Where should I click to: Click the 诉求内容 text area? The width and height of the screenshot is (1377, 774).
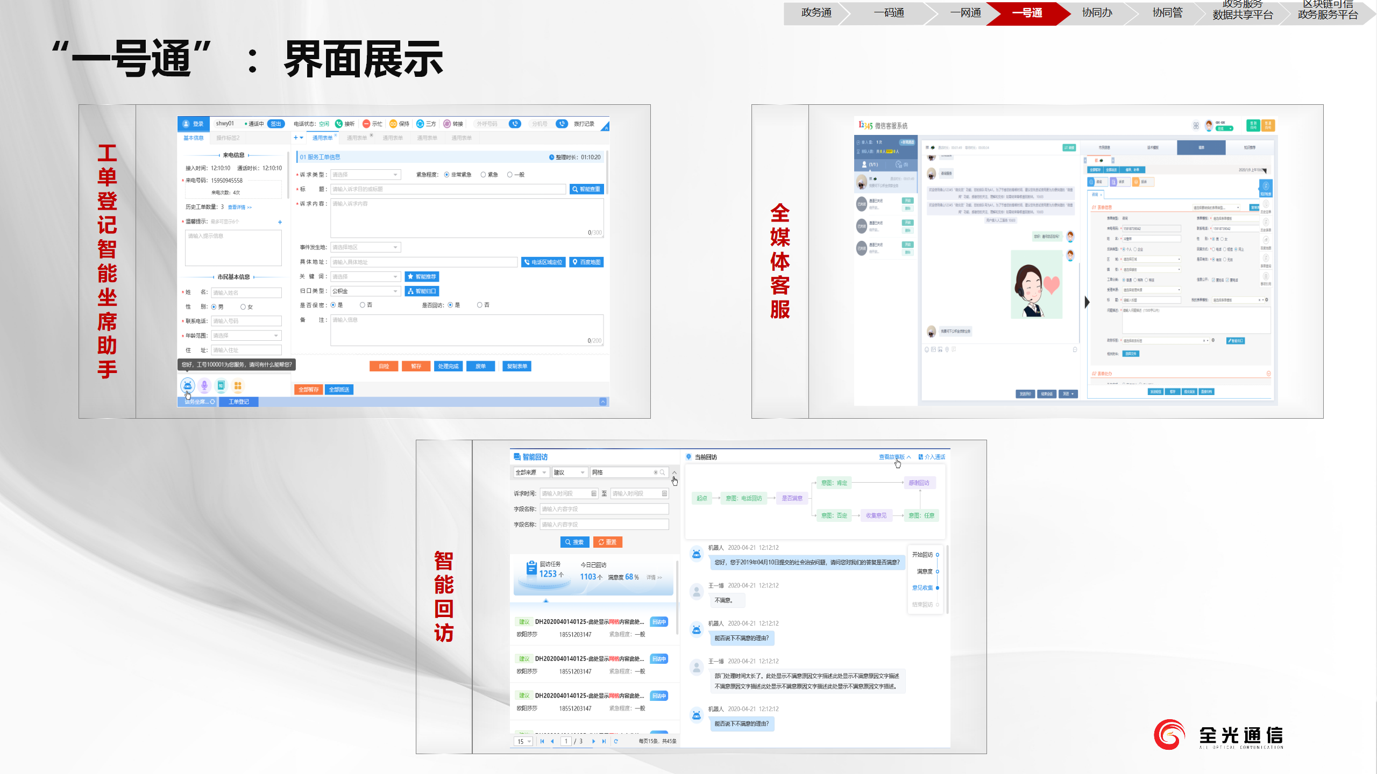click(x=466, y=218)
